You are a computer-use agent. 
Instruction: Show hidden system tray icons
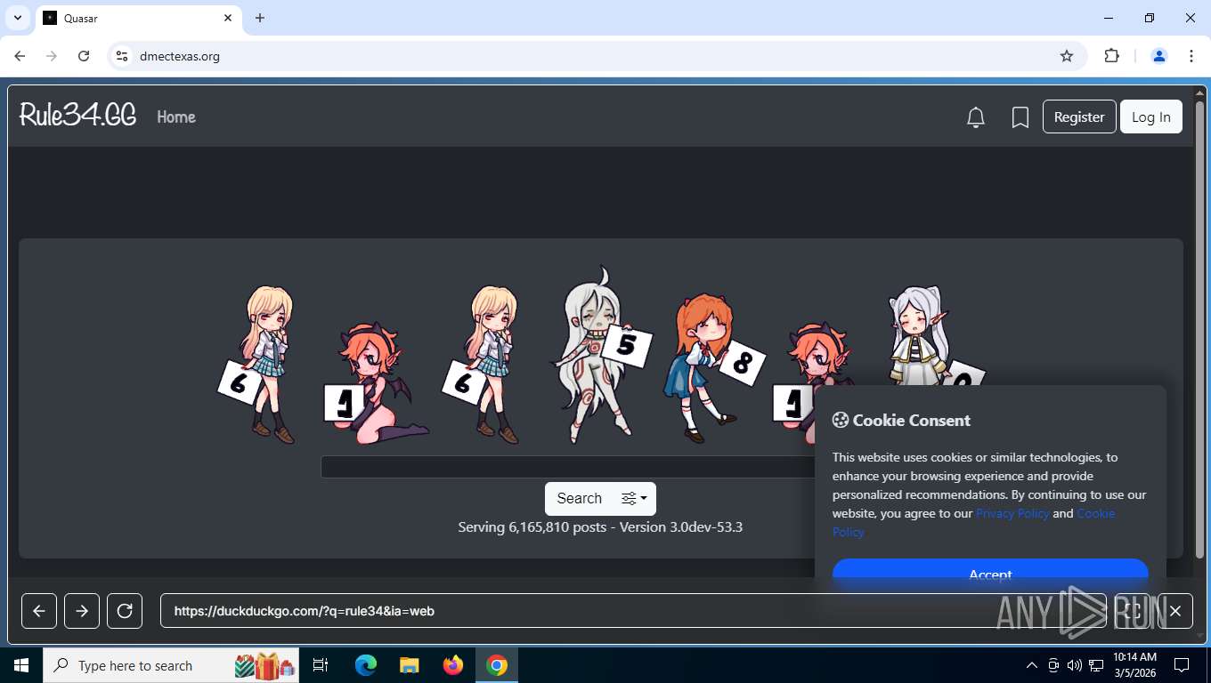1032,665
